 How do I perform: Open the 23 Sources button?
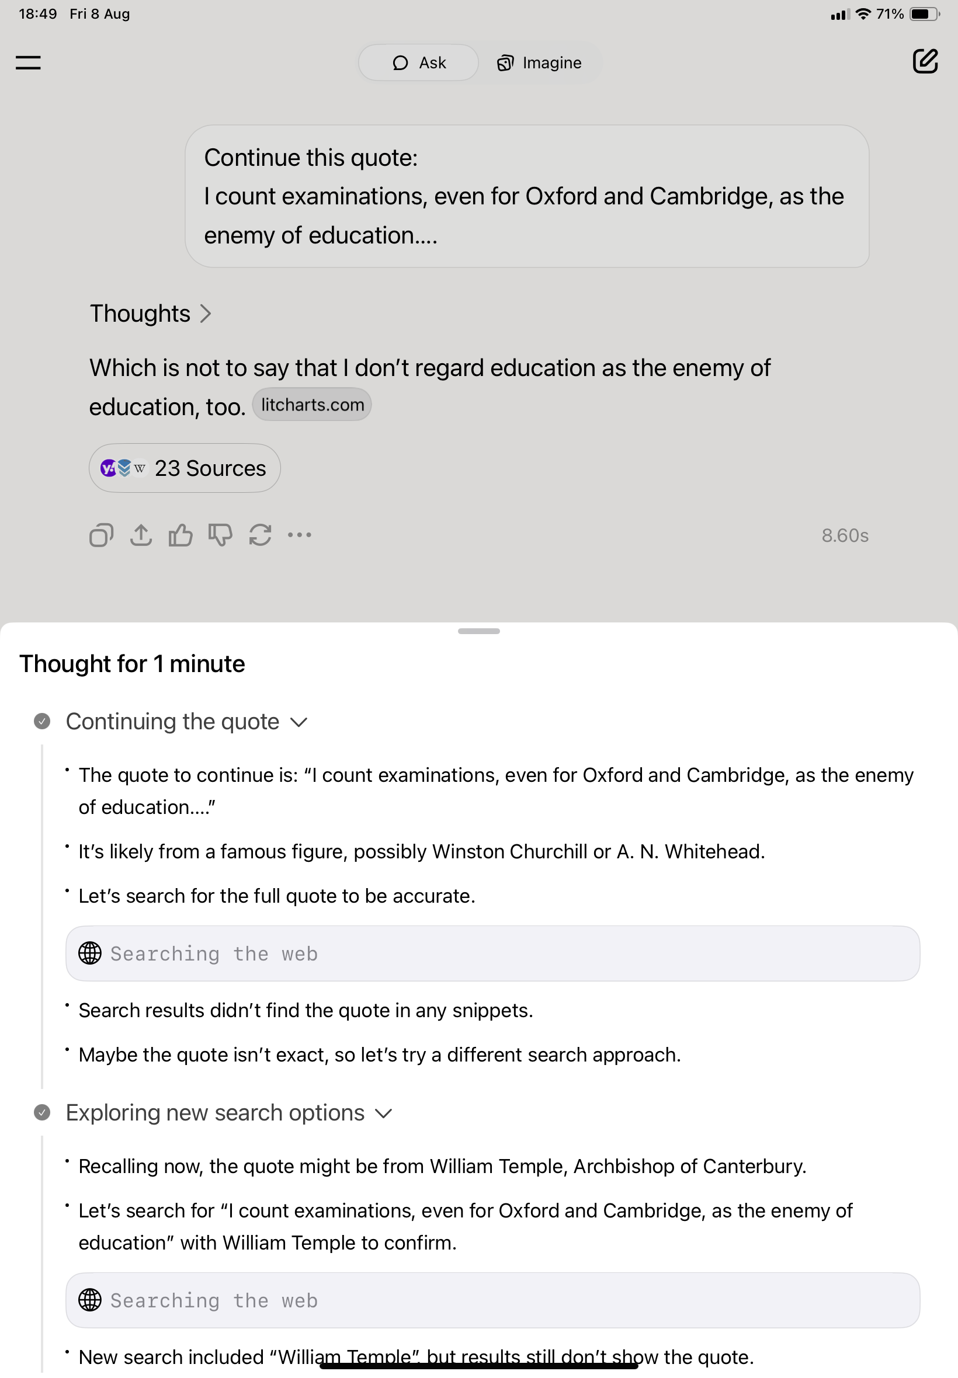185,468
